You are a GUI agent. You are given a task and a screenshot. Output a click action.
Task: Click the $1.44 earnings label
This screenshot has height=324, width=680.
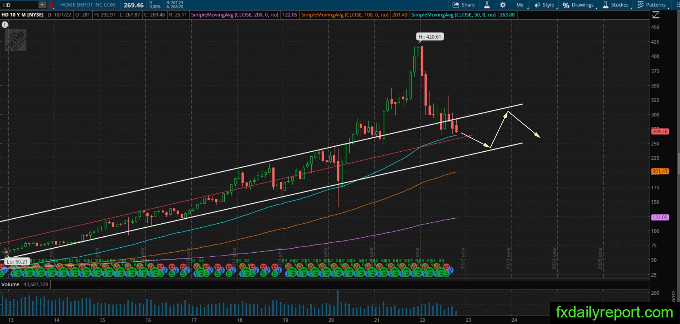197,261
